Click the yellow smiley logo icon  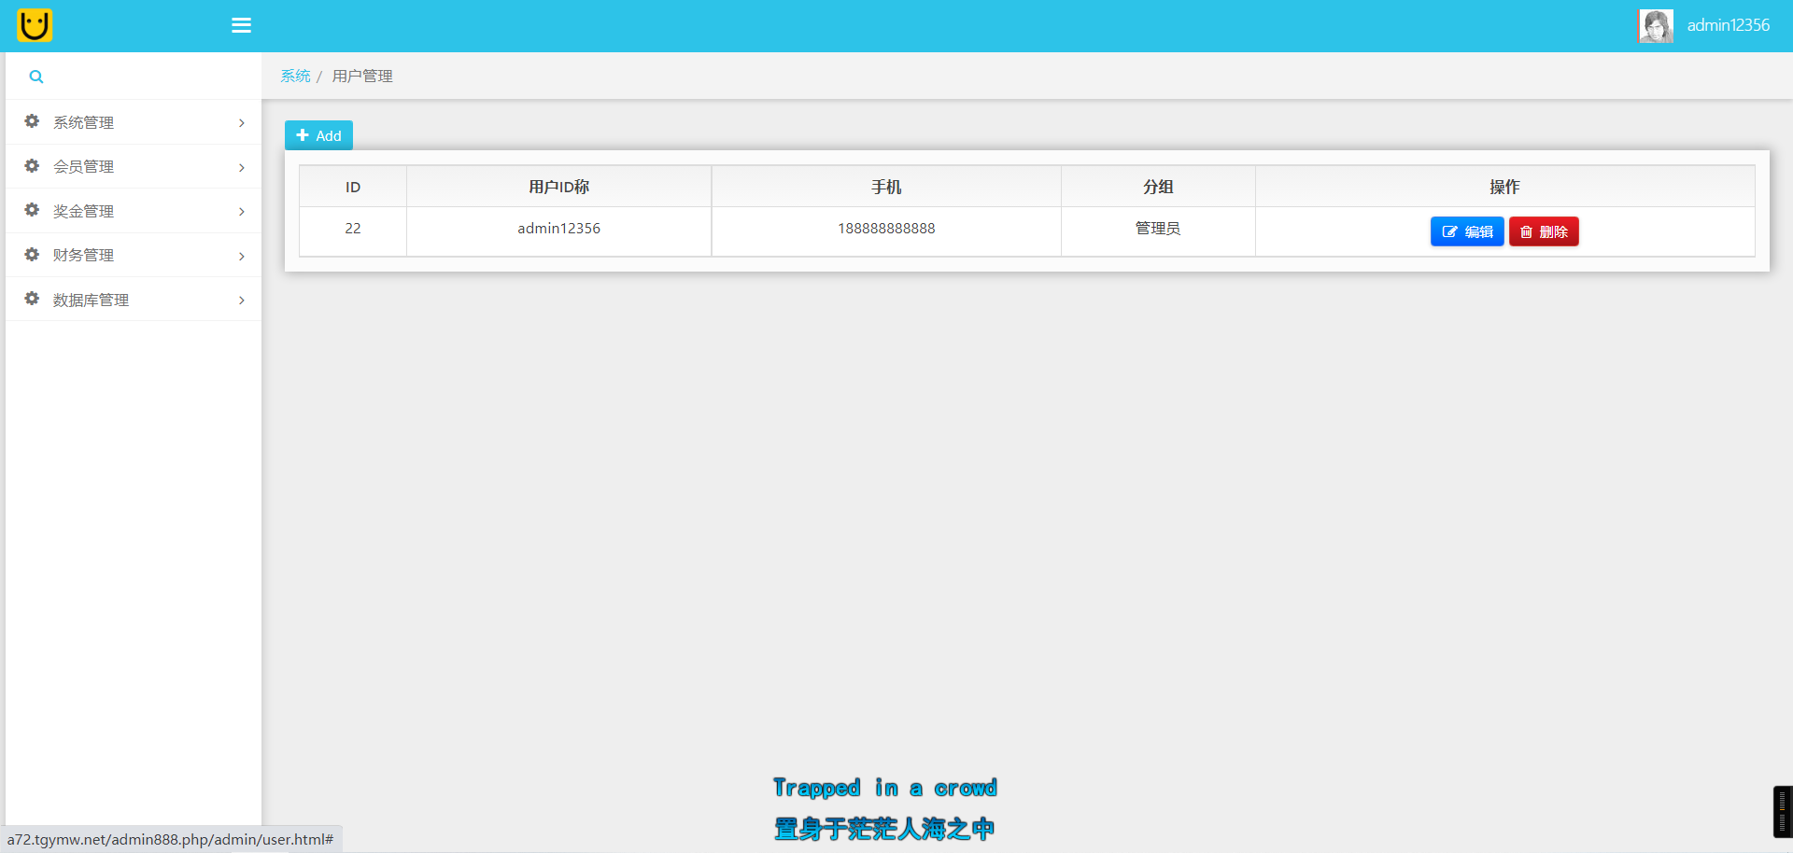[35, 25]
